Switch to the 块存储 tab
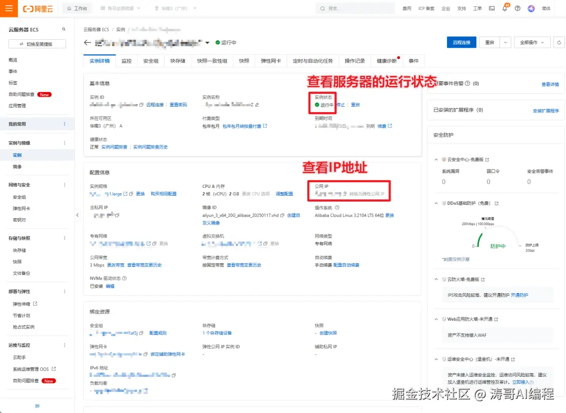Screen dimensions: 566x413 click(x=178, y=61)
